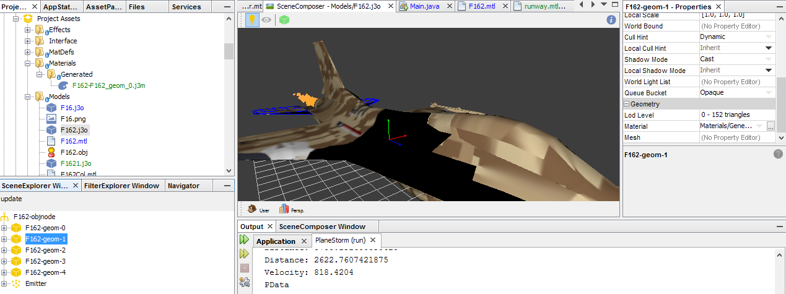
Task: Click the red Stop button in Output
Action: pyautogui.click(x=244, y=268)
